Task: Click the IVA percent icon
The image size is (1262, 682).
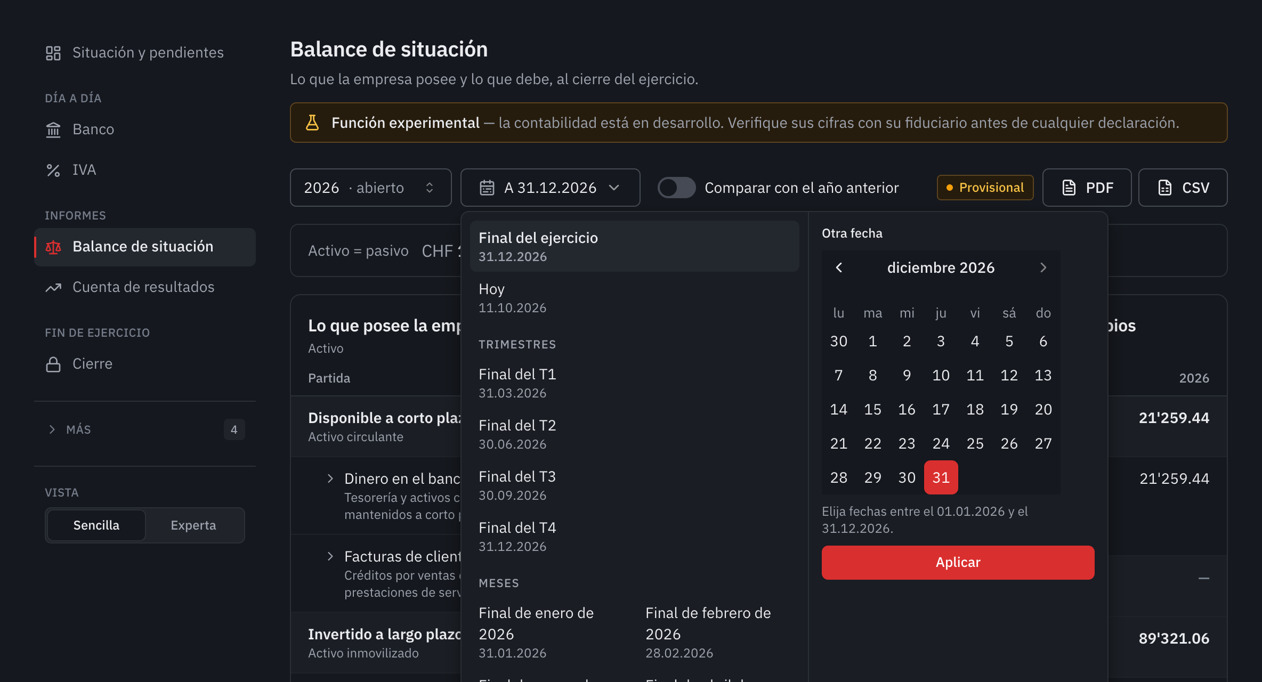Action: 53,170
